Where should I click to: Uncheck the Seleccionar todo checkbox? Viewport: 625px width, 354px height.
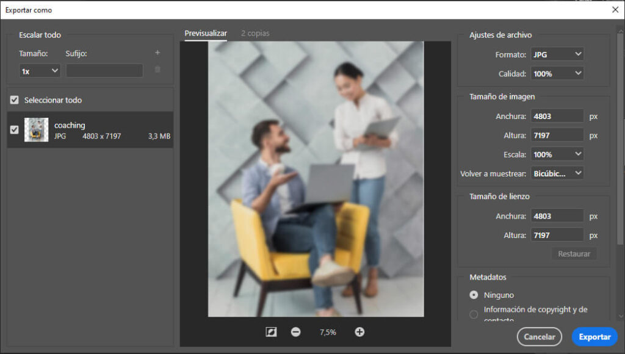(x=13, y=99)
